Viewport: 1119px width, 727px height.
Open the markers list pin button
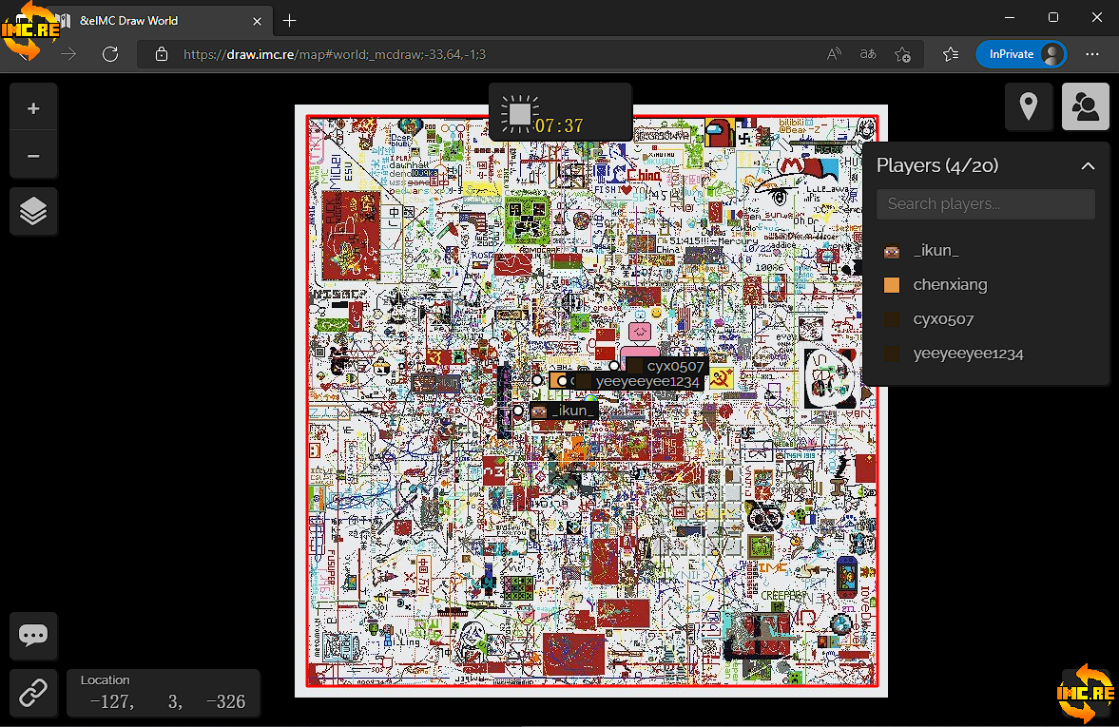coord(1028,106)
